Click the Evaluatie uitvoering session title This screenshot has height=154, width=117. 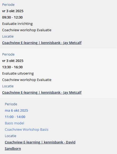(18, 74)
